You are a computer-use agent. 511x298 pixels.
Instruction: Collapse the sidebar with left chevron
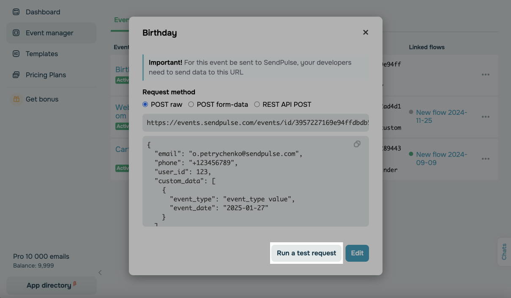pos(100,273)
